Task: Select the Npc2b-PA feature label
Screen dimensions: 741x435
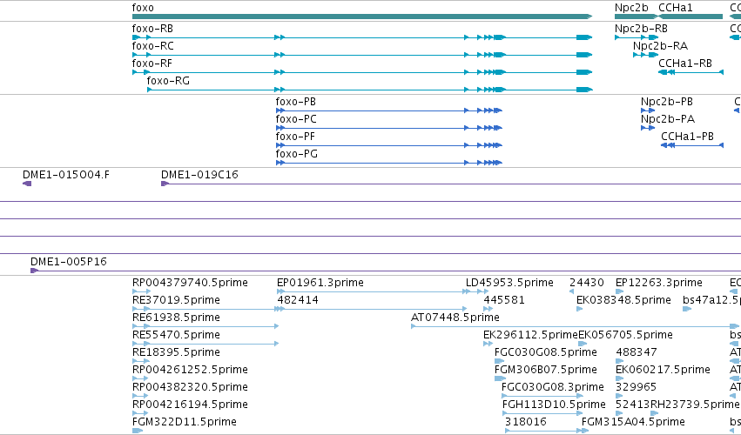Action: pyautogui.click(x=668, y=119)
